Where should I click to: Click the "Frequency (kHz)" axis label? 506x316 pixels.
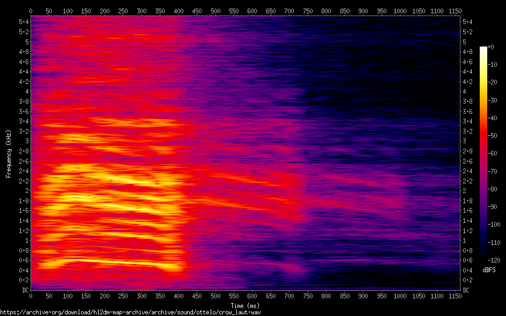[9, 153]
